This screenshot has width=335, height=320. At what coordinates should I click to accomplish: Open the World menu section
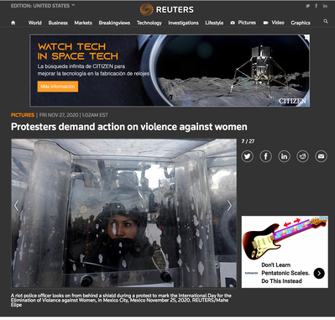pyautogui.click(x=34, y=23)
